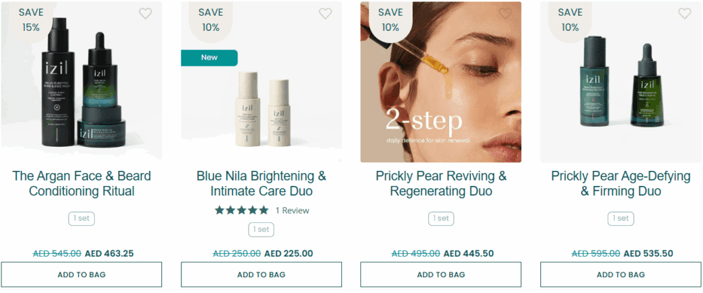Screen dimensions: 703x293
Task: Click wishlist heart on Blue Nila Duo
Action: coord(325,13)
